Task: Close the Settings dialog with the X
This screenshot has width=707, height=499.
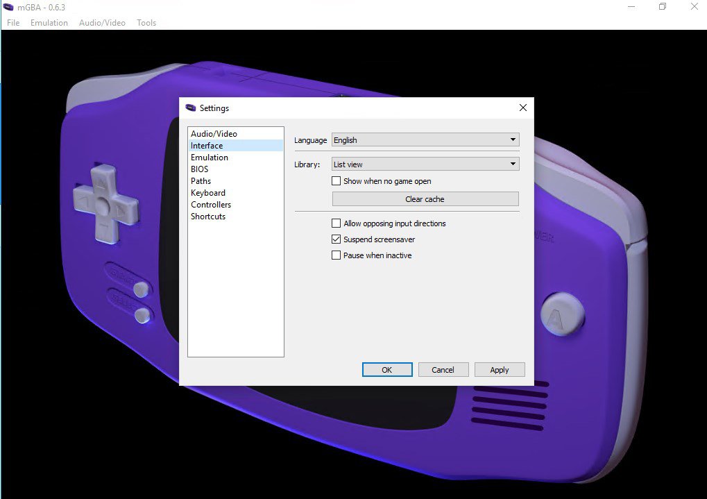Action: pyautogui.click(x=522, y=108)
